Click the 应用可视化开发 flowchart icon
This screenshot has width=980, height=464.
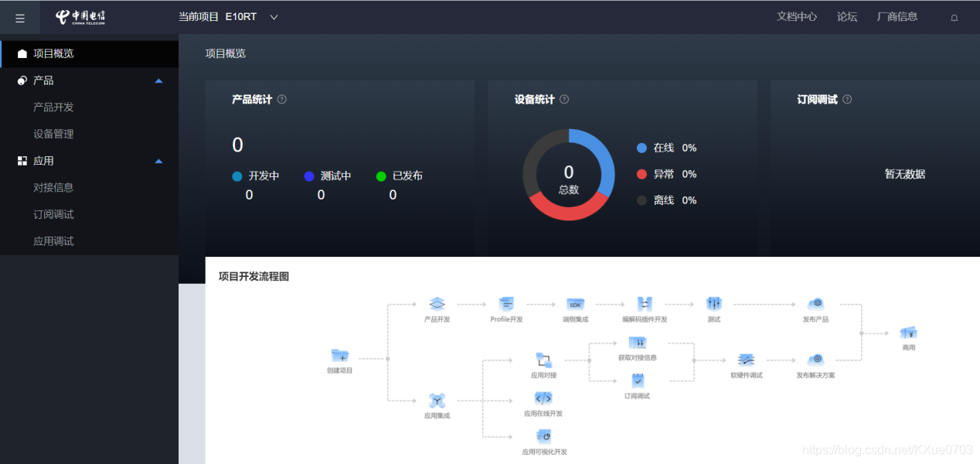click(x=543, y=437)
